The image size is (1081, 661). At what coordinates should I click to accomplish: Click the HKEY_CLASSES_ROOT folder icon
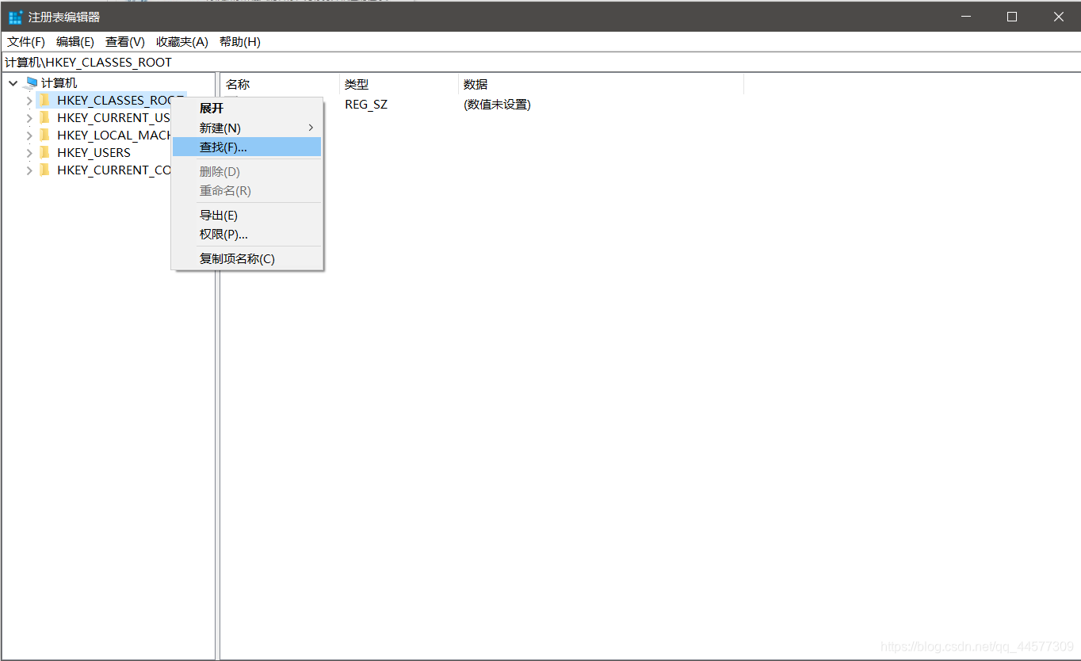(x=44, y=100)
